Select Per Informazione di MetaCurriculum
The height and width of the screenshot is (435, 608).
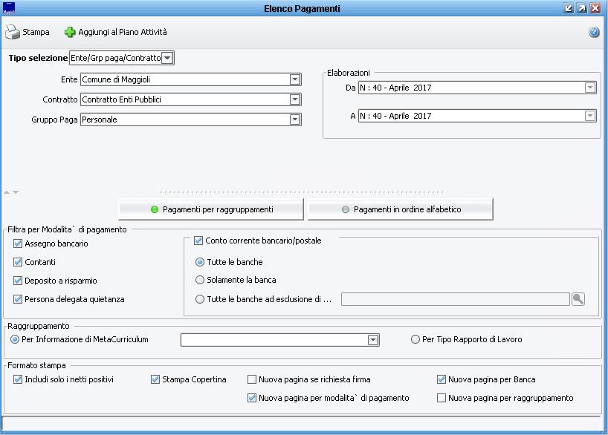click(x=15, y=340)
